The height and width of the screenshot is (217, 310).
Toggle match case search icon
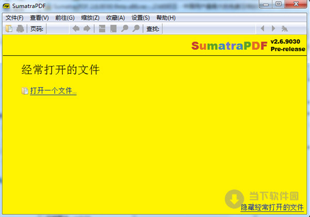(285, 28)
